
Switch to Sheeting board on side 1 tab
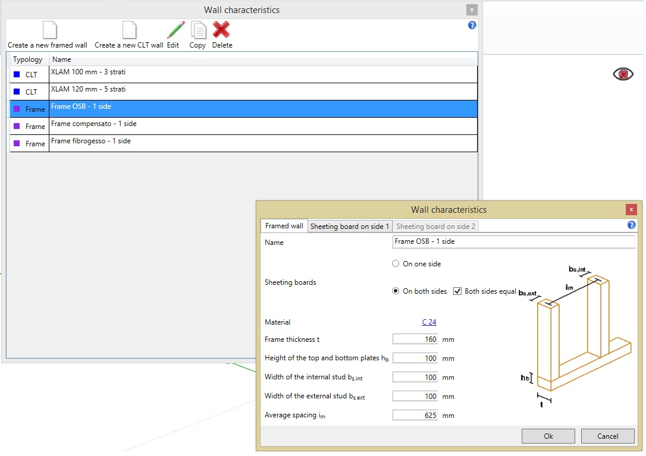click(350, 227)
